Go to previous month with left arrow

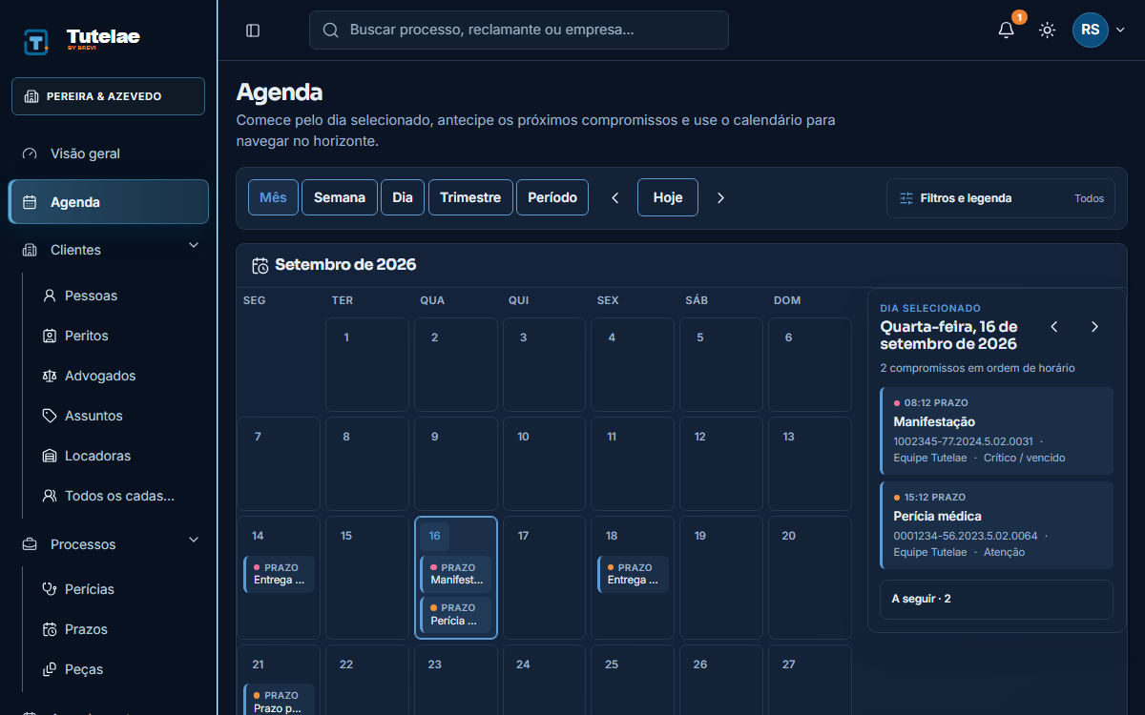[x=615, y=197]
